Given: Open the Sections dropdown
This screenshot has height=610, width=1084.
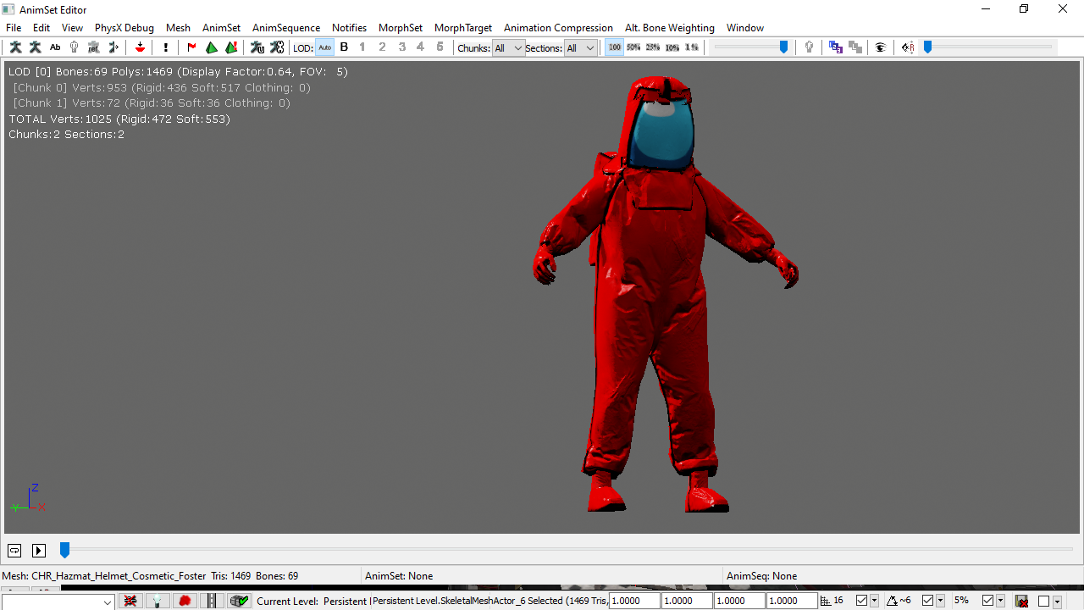Looking at the screenshot, I should 581,48.
